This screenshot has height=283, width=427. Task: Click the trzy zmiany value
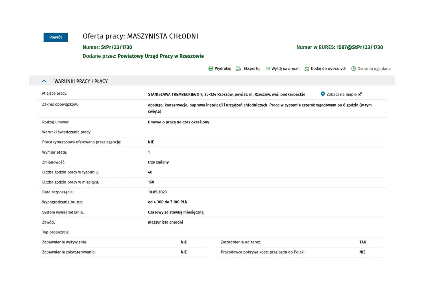pos(158,162)
